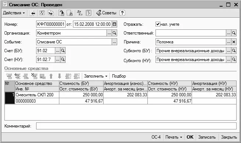Click the Записать button
Screen dimensions: 241x143
pyautogui.click(x=207, y=137)
